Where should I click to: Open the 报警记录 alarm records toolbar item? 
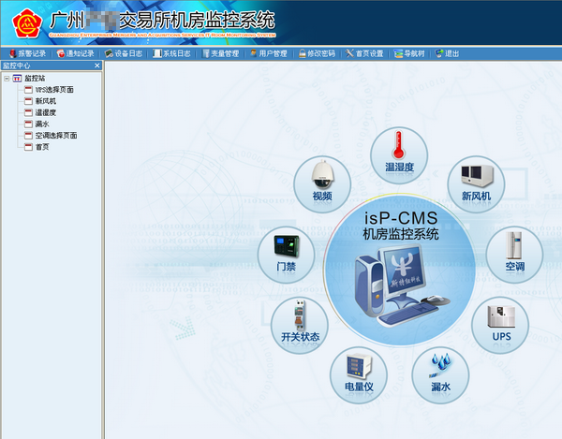point(28,53)
